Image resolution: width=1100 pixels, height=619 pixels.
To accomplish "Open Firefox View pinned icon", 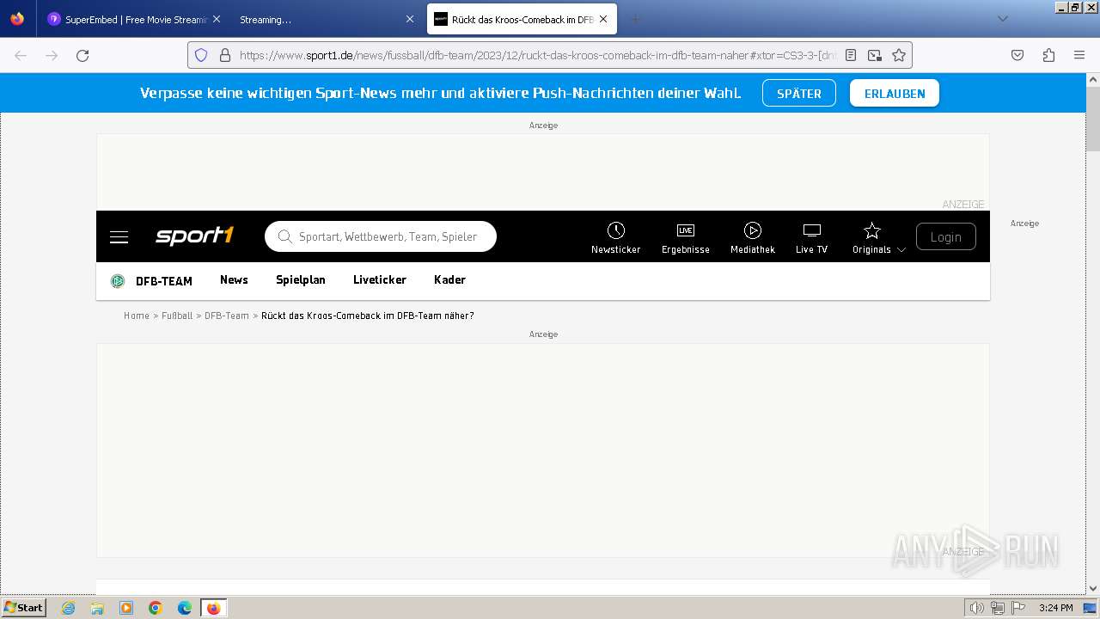I will 17,19.
